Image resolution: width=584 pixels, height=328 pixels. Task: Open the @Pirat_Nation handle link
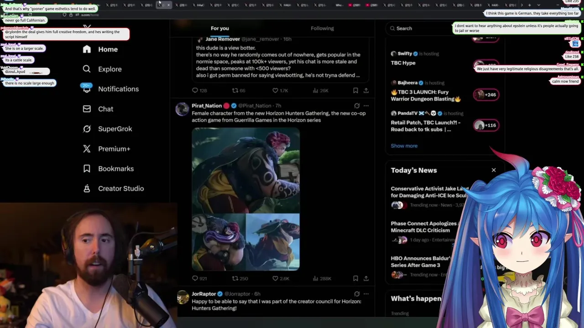point(255,106)
